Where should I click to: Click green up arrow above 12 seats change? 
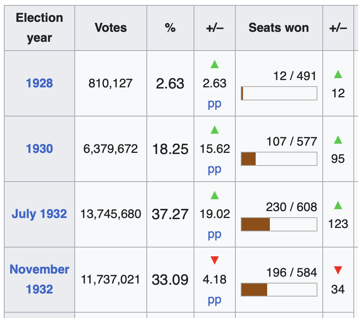338,74
